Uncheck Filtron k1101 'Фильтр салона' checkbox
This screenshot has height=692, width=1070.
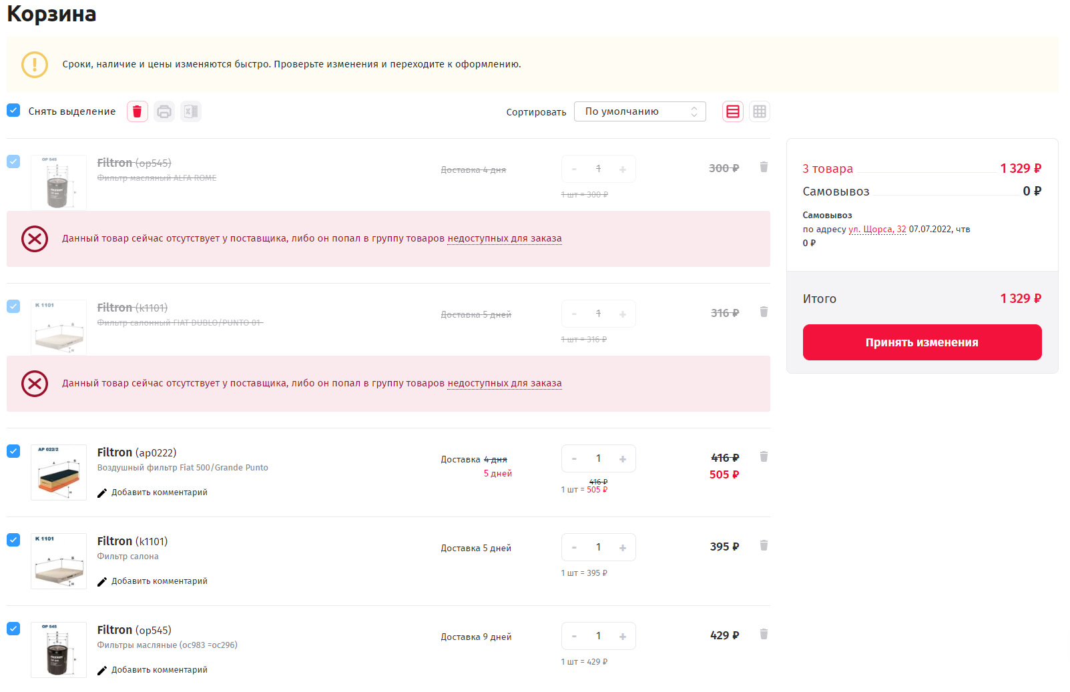pos(13,540)
